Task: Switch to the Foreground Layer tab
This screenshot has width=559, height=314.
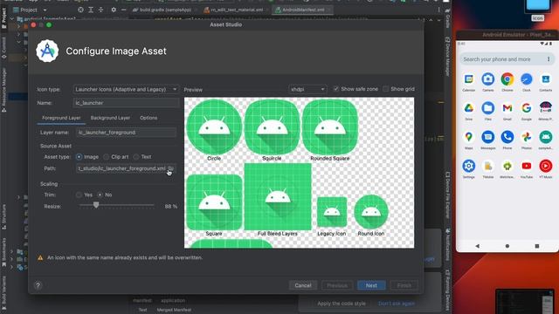Action: pyautogui.click(x=61, y=118)
